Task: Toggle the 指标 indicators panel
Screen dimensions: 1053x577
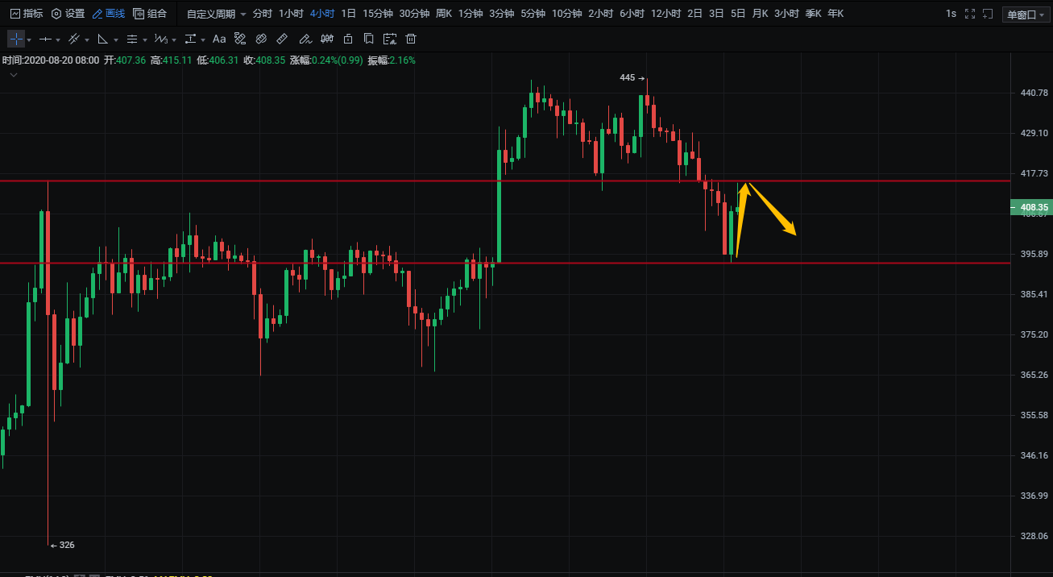Action: tap(26, 14)
